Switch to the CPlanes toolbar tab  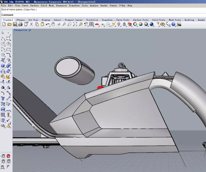click(x=20, y=20)
